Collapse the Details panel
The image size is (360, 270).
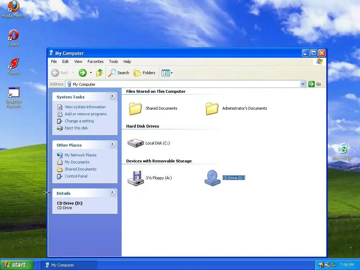(112, 193)
